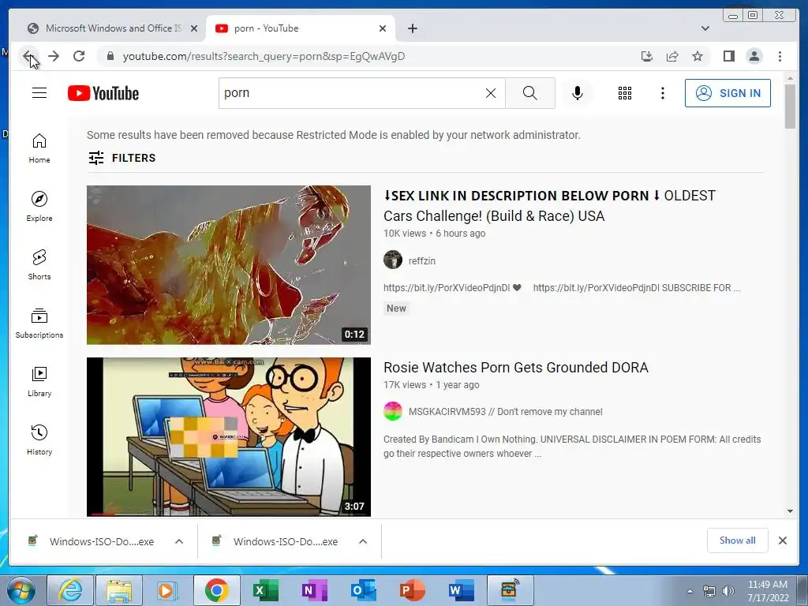
Task: Open PowerPoint from the taskbar
Action: pos(412,590)
